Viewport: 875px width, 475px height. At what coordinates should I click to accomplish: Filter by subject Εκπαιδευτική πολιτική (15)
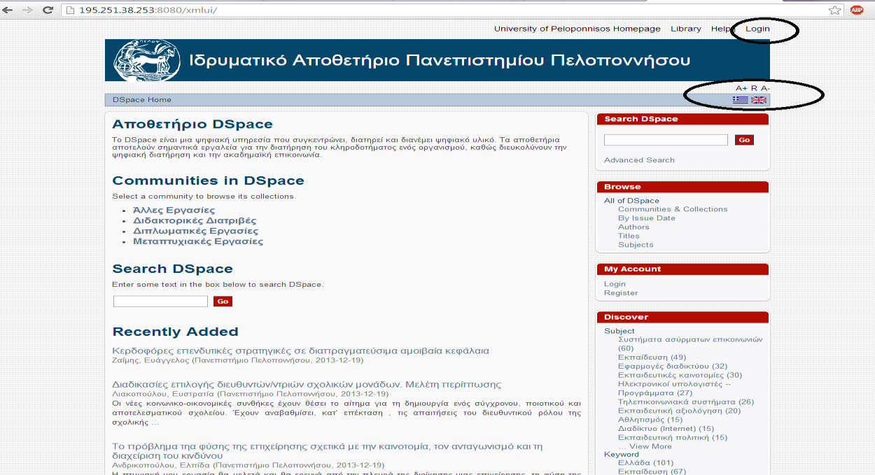673,438
